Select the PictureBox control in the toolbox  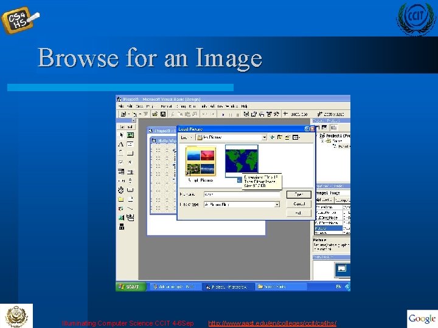[x=130, y=135]
